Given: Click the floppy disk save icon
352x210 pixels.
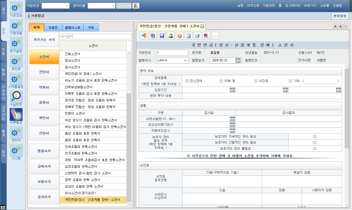Looking at the screenshot, I should (x=162, y=36).
